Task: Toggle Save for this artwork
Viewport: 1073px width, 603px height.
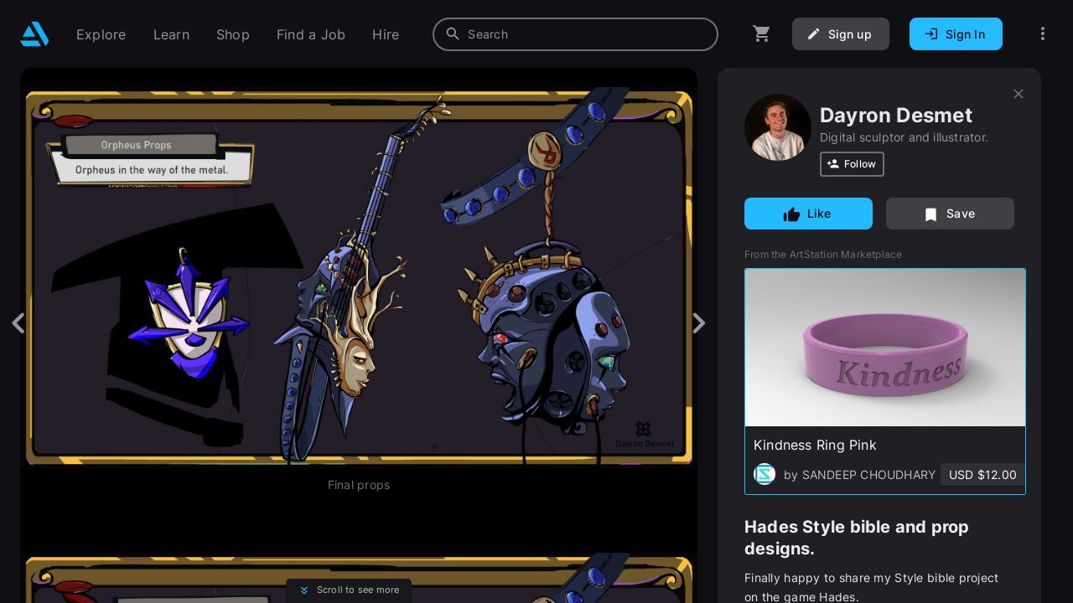Action: coord(949,214)
